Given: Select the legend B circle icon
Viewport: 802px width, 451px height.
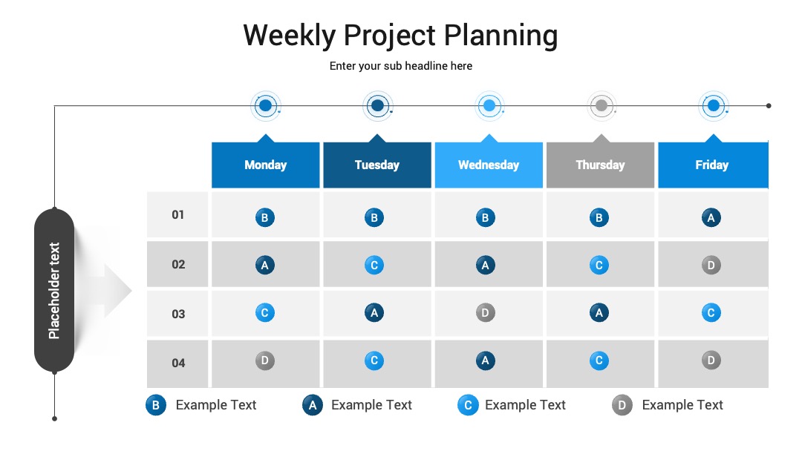Looking at the screenshot, I should pos(156,405).
